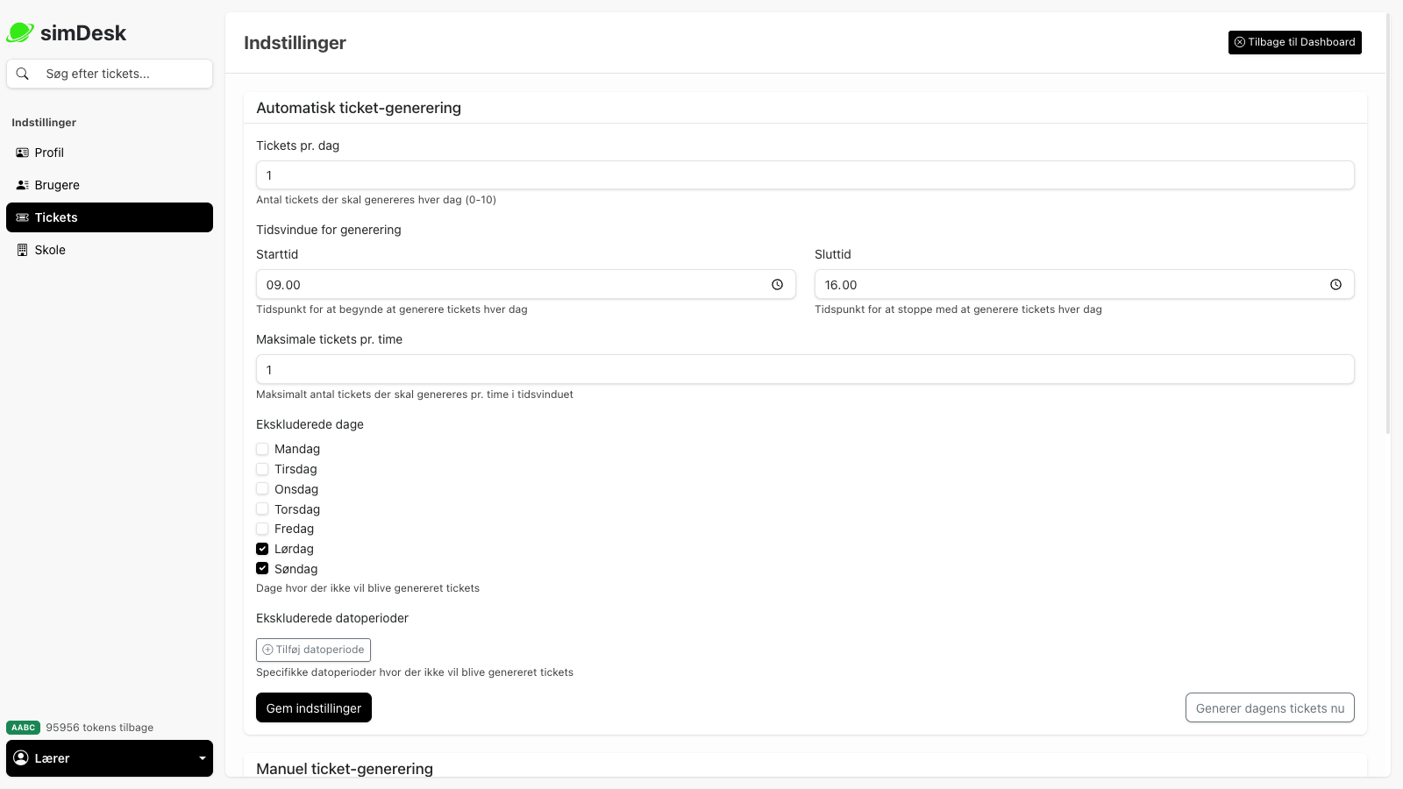Click the simDesk planet logo
The width and height of the screenshot is (1403, 789).
[20, 32]
